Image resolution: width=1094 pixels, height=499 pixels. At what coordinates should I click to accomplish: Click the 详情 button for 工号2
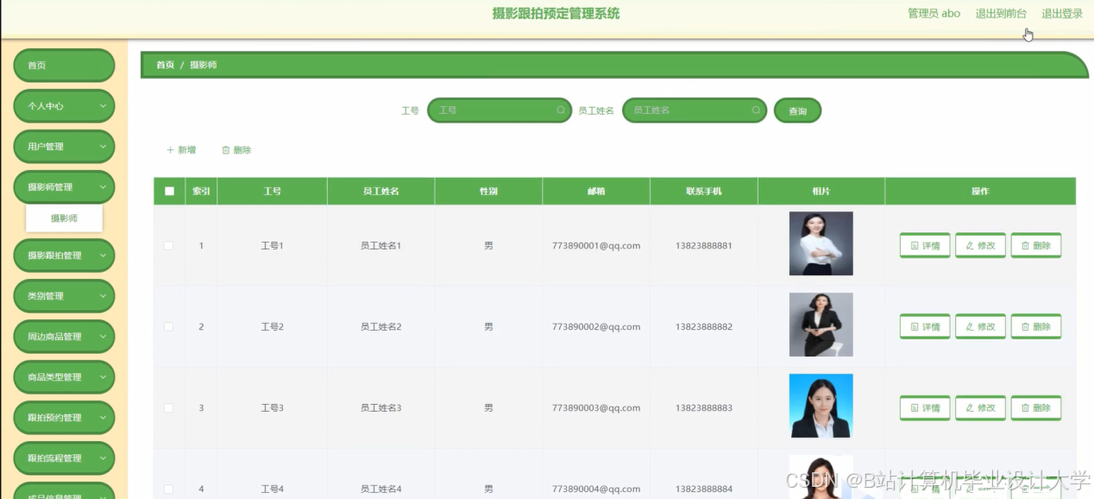coord(925,327)
